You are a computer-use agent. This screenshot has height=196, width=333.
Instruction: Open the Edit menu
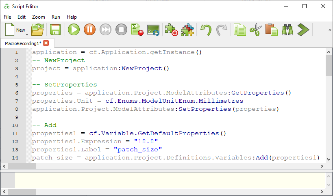(x=22, y=17)
